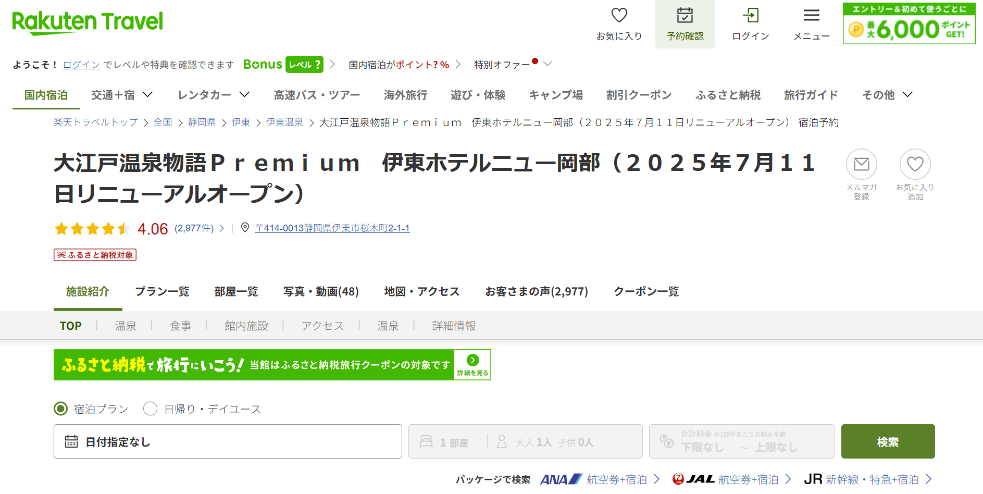Open the その他 dropdown menu

pos(887,95)
